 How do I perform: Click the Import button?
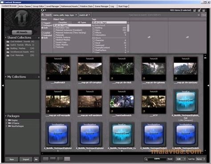[x=26, y=159]
